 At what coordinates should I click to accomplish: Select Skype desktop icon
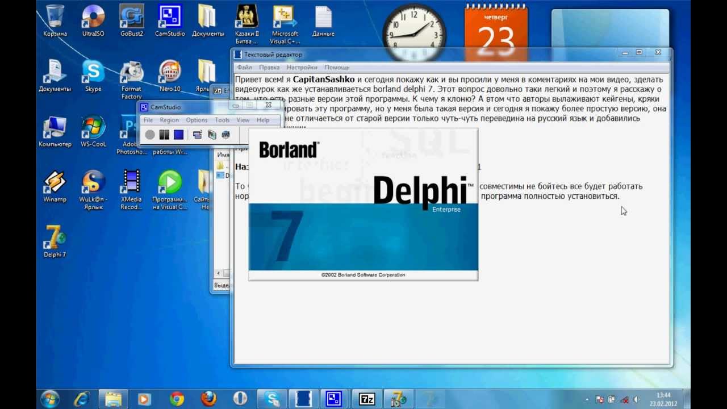pyautogui.click(x=93, y=76)
